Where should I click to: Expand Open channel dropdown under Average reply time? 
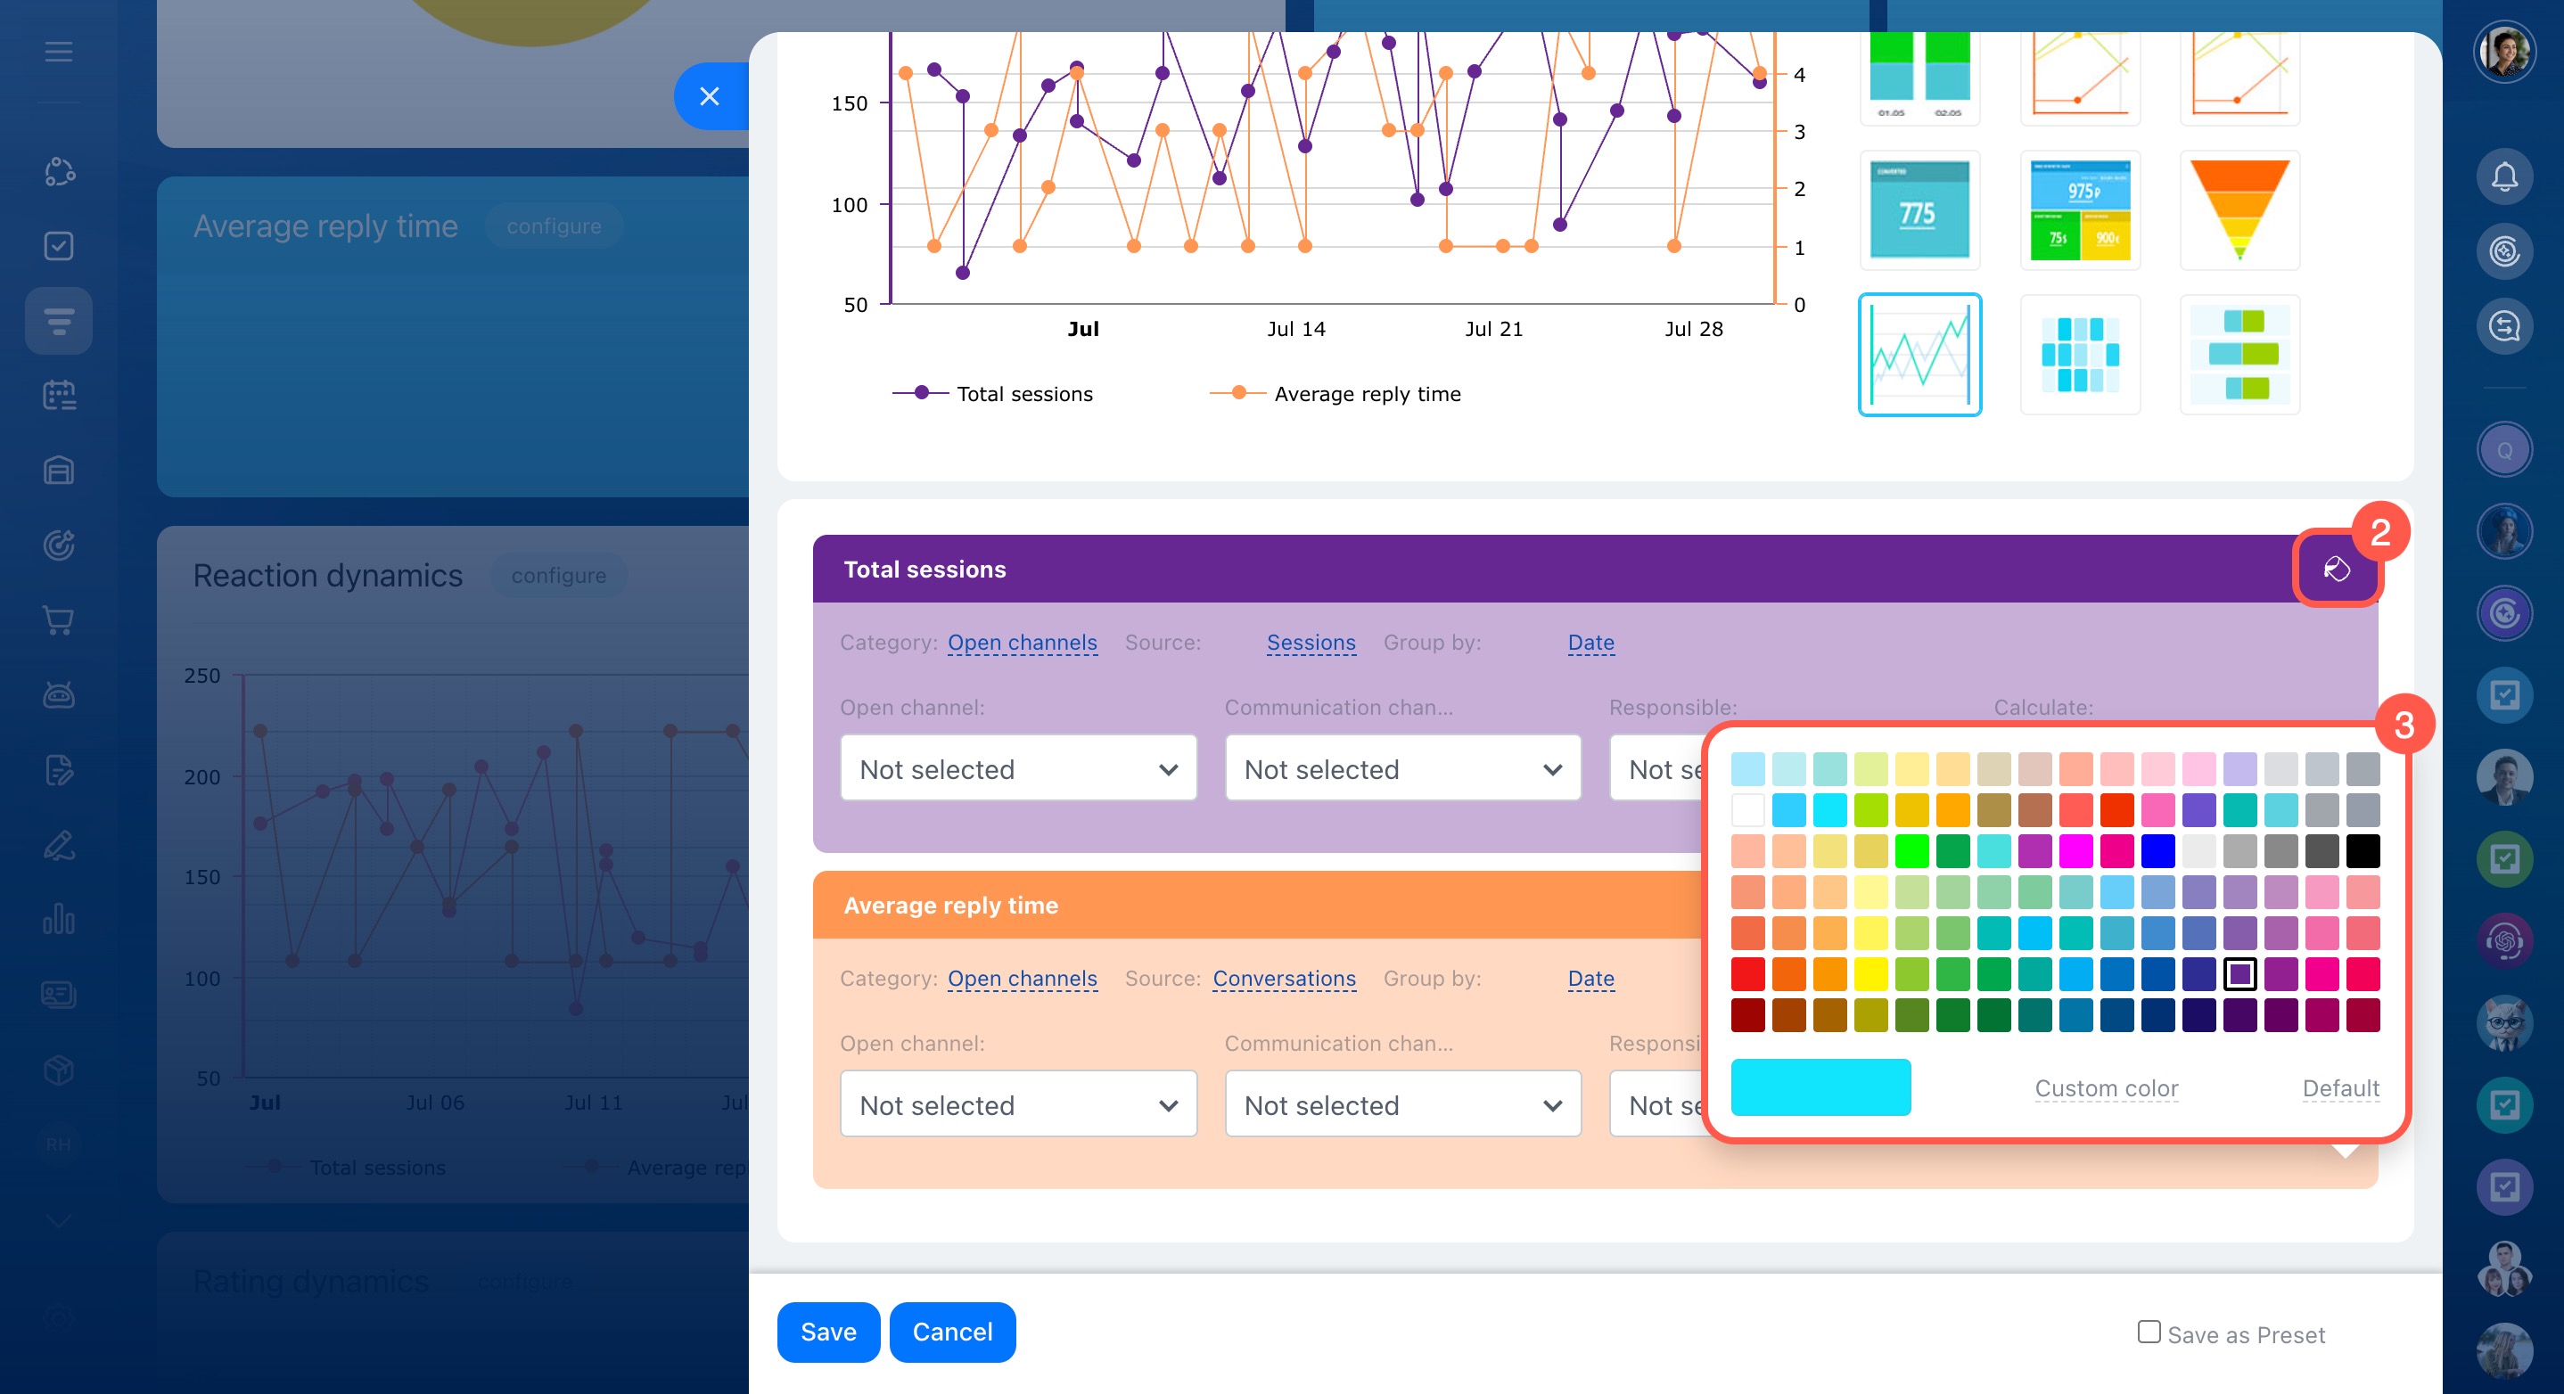coord(1017,1104)
